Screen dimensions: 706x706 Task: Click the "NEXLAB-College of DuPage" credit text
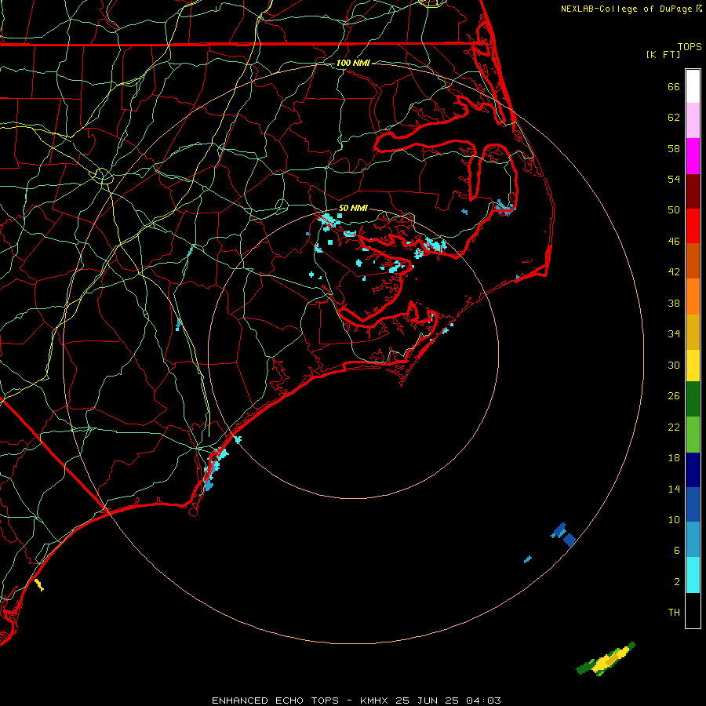[628, 9]
